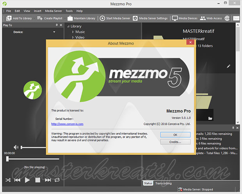Collapse the Library tree node

pos(68,26)
